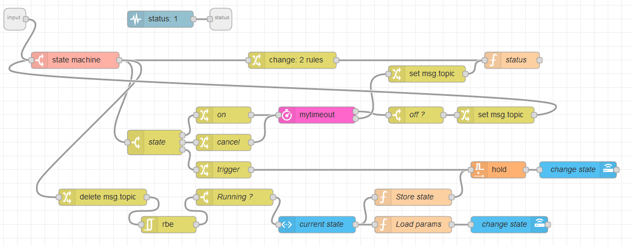The height and width of the screenshot is (246, 633).
Task: Click the function icon on the Load params node
Action: 383,225
